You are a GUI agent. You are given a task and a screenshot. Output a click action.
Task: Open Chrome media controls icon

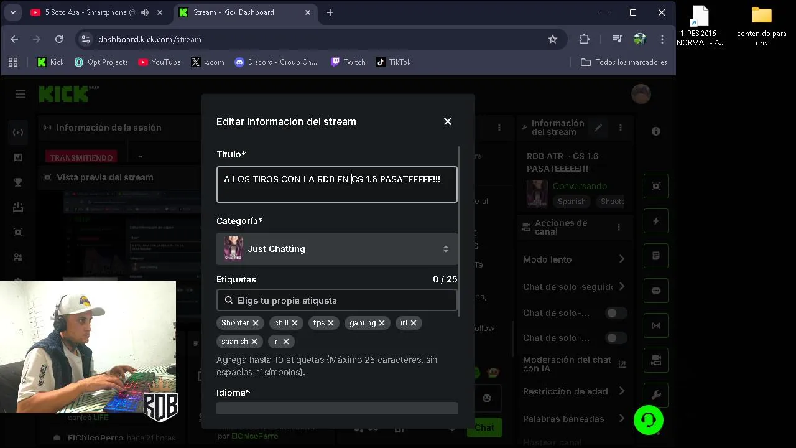click(x=618, y=39)
